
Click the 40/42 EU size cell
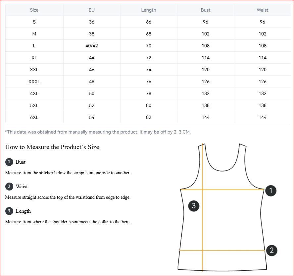tap(92, 46)
